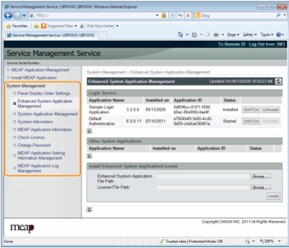Open MEAP Application Management in sidebar
Screen dimensions: 289x248
[40, 70]
